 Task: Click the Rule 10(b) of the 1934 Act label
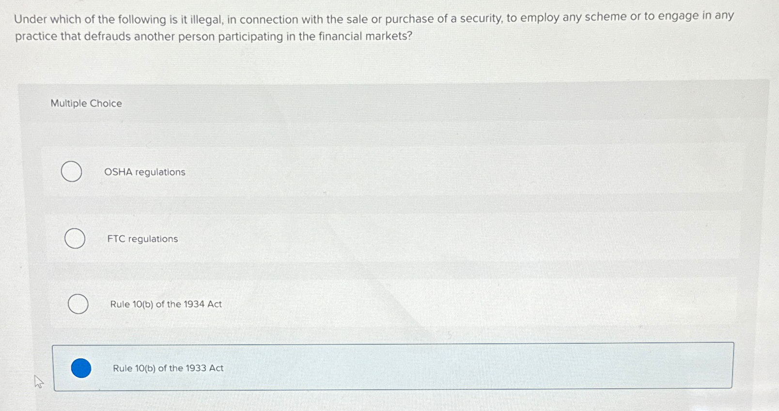point(166,304)
